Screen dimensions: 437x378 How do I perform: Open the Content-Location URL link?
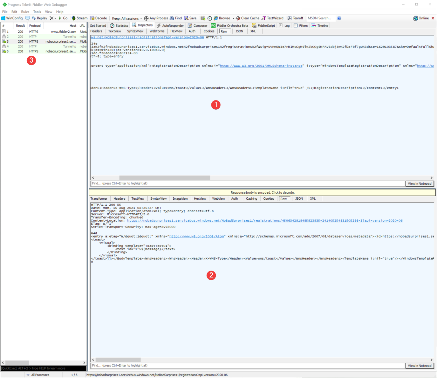pyautogui.click(x=265, y=220)
